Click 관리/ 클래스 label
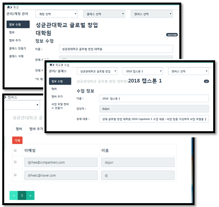Image resolution: width=219 pixels, height=207 pixels. tap(58, 71)
